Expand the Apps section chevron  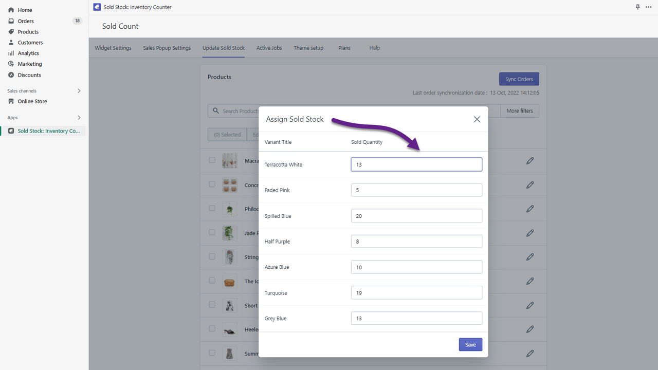click(x=79, y=118)
